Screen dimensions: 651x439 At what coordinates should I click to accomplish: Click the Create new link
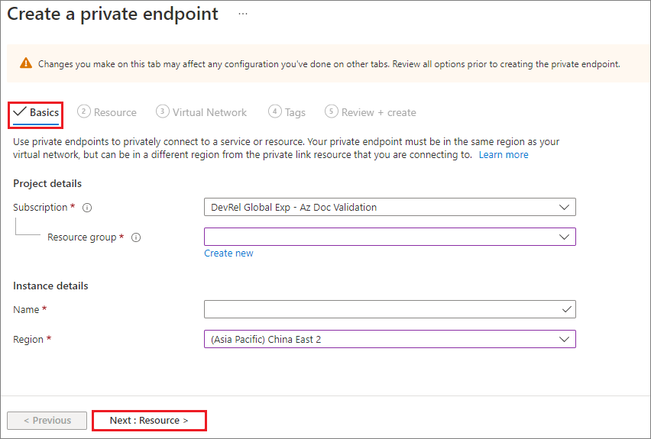click(x=228, y=253)
